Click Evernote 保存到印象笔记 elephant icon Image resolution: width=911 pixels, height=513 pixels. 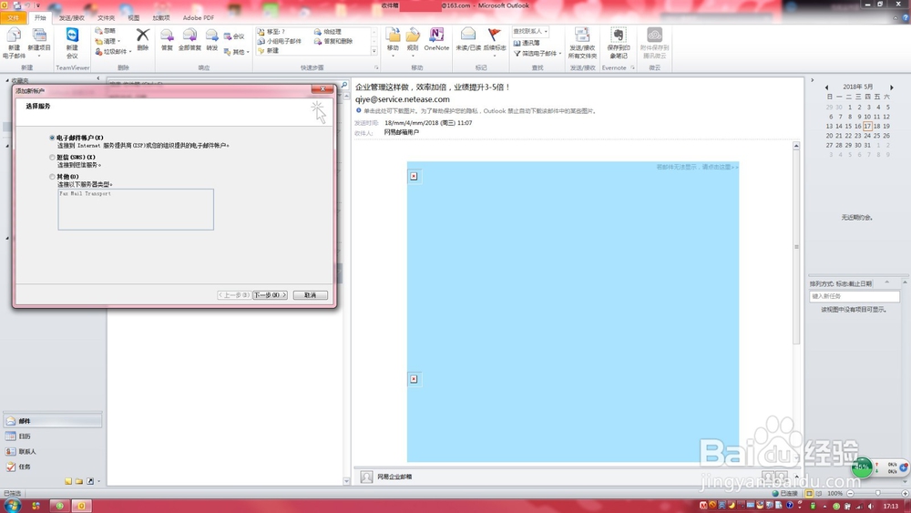pos(619,35)
